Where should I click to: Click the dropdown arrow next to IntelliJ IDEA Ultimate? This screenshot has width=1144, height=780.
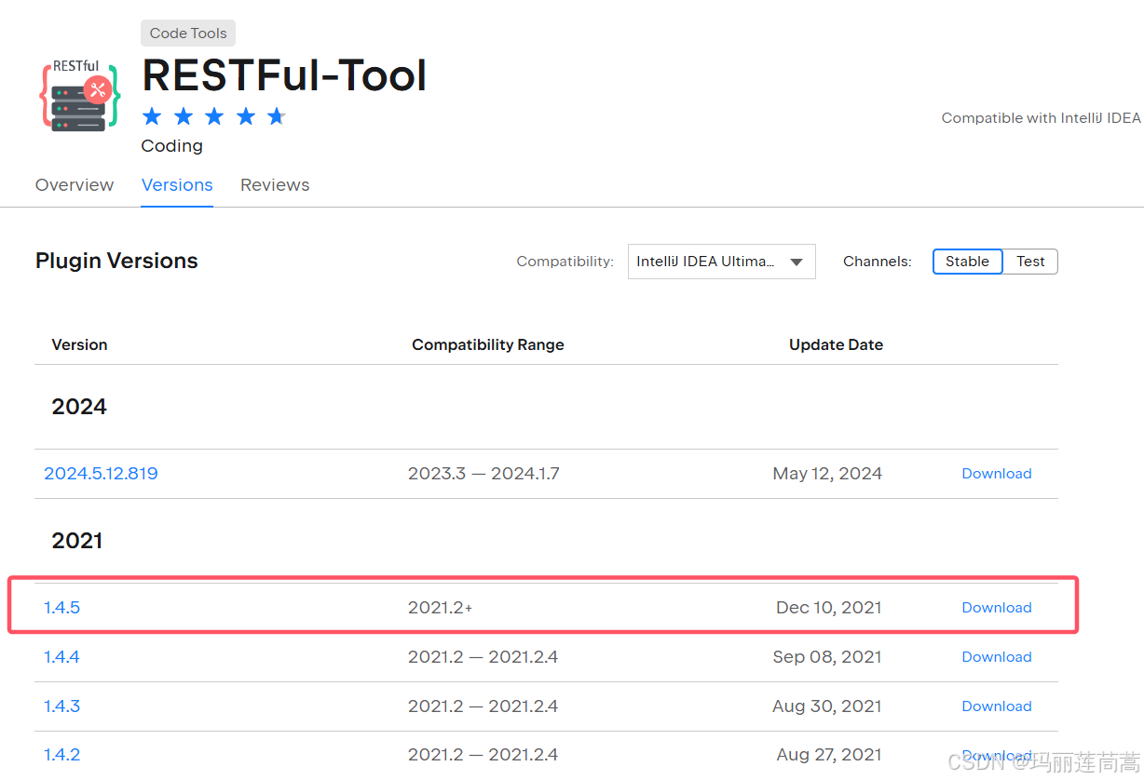797,262
